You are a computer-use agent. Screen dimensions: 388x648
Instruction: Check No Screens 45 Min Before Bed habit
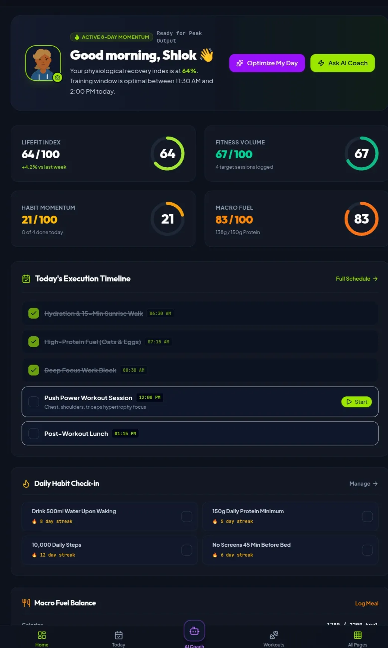[367, 550]
